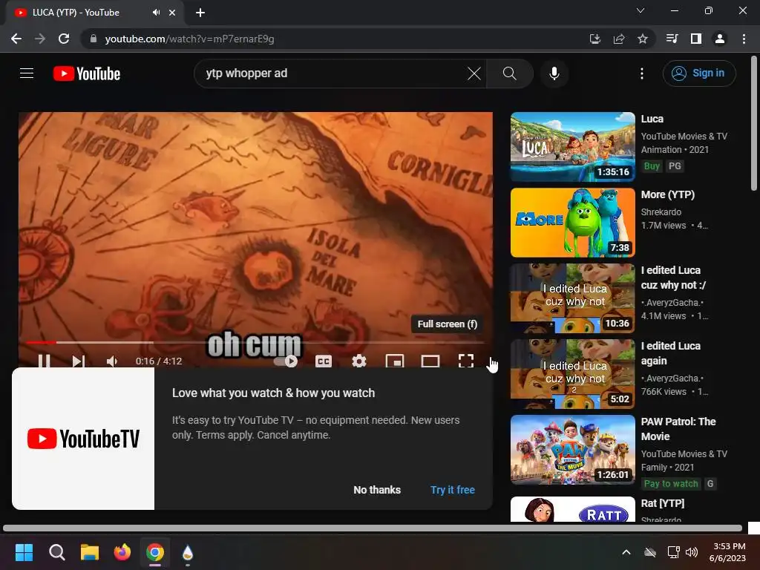The height and width of the screenshot is (570, 760).
Task: Click Try it free for YouTube TV
Action: [x=453, y=490]
